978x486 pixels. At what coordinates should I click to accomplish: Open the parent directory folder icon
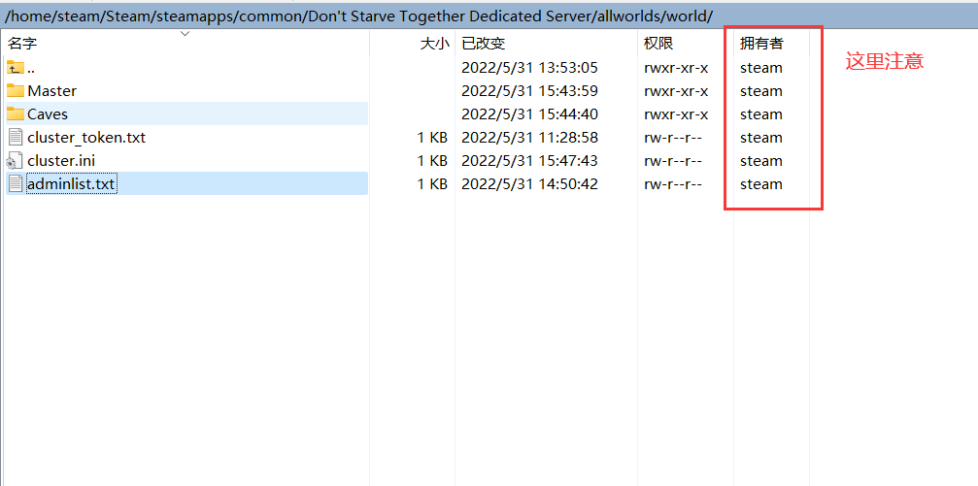(x=16, y=67)
